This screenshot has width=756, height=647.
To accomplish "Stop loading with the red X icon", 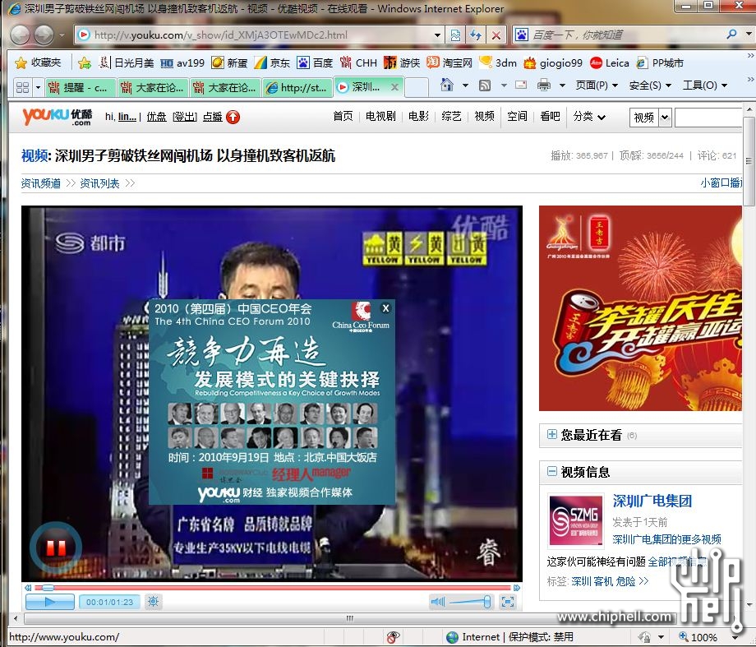I will pos(496,35).
